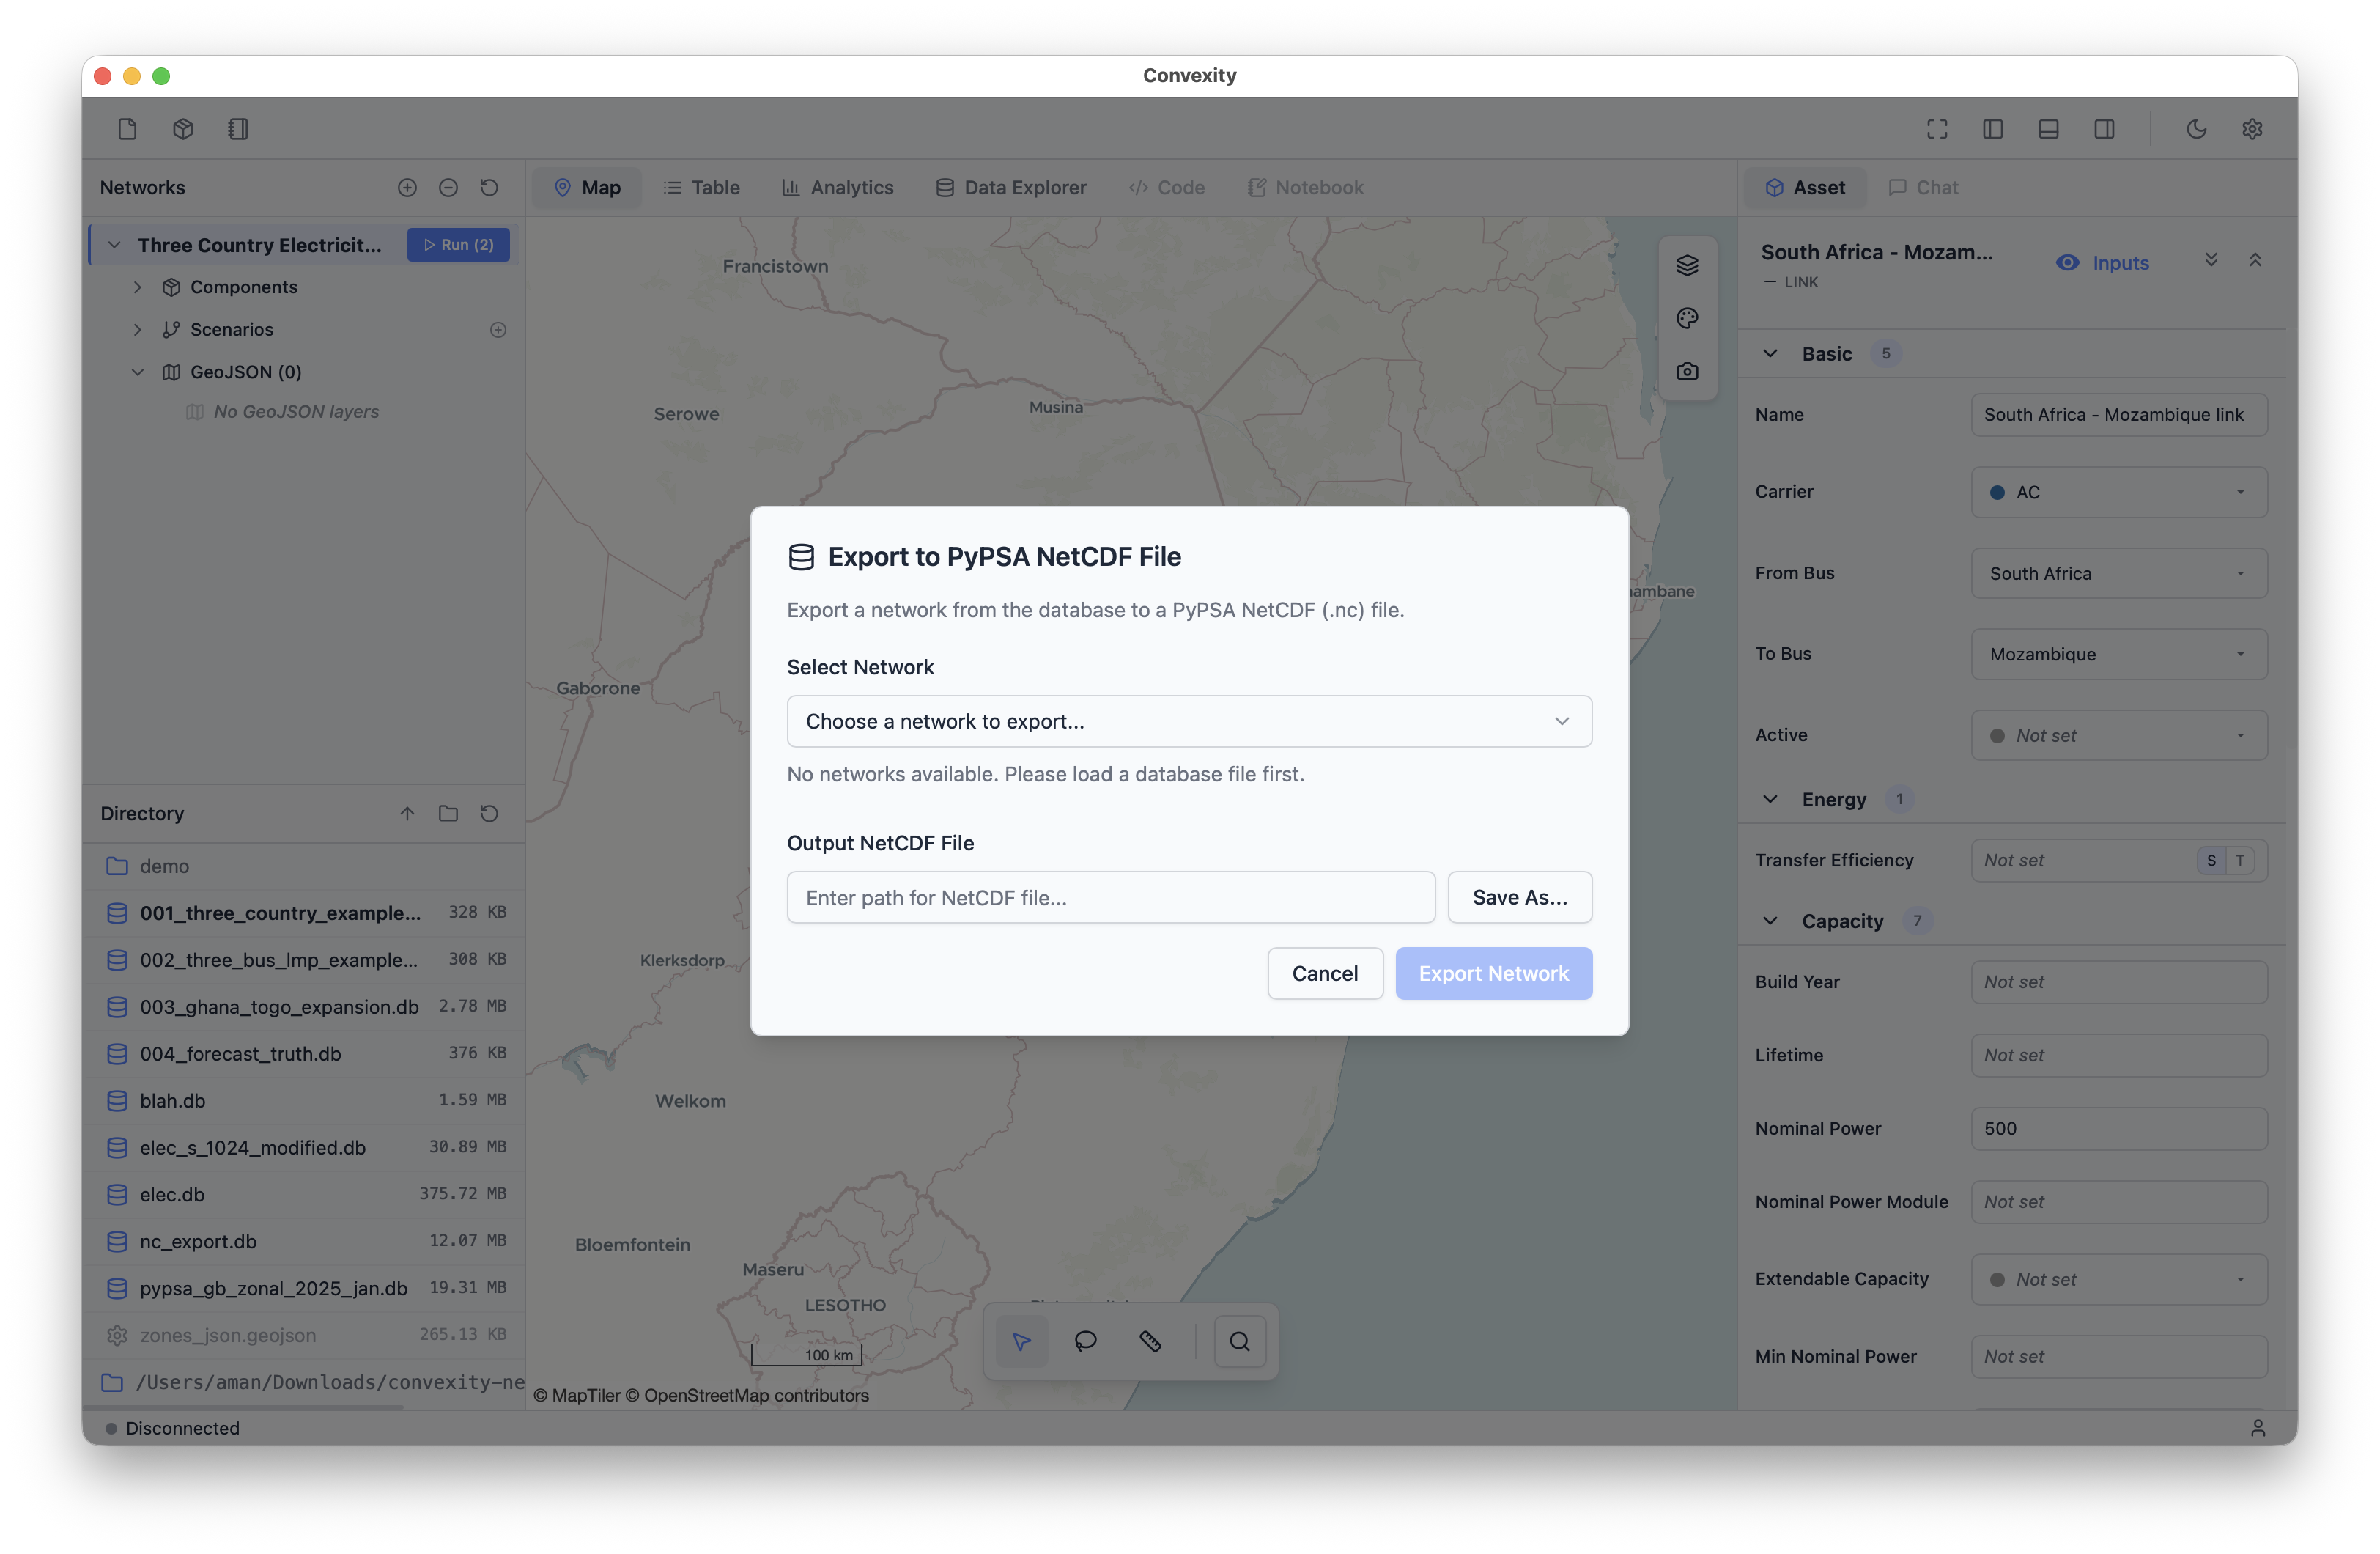This screenshot has width=2380, height=1554.
Task: Open the map color palette icon
Action: click(1687, 318)
